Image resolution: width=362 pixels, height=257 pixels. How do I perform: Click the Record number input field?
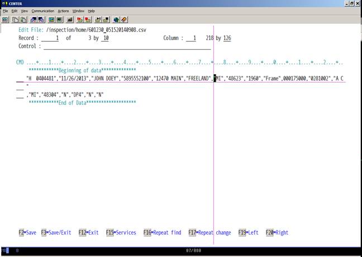pyautogui.click(x=50, y=38)
